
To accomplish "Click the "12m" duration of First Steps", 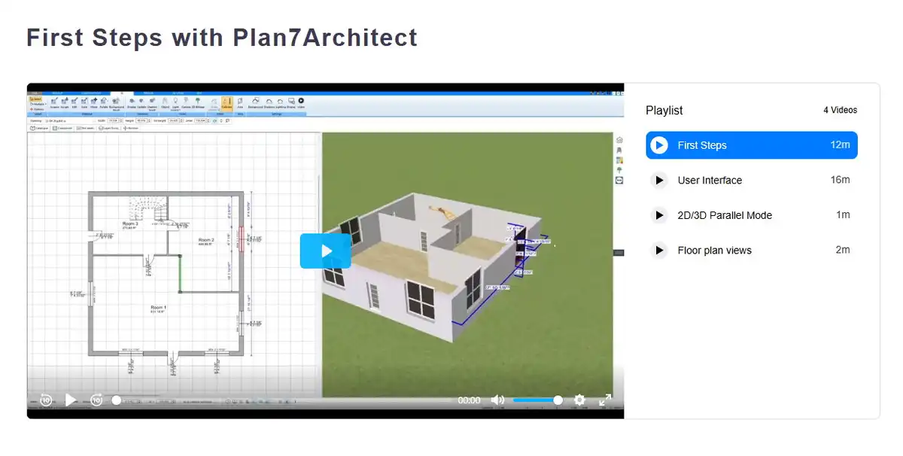I will click(840, 145).
